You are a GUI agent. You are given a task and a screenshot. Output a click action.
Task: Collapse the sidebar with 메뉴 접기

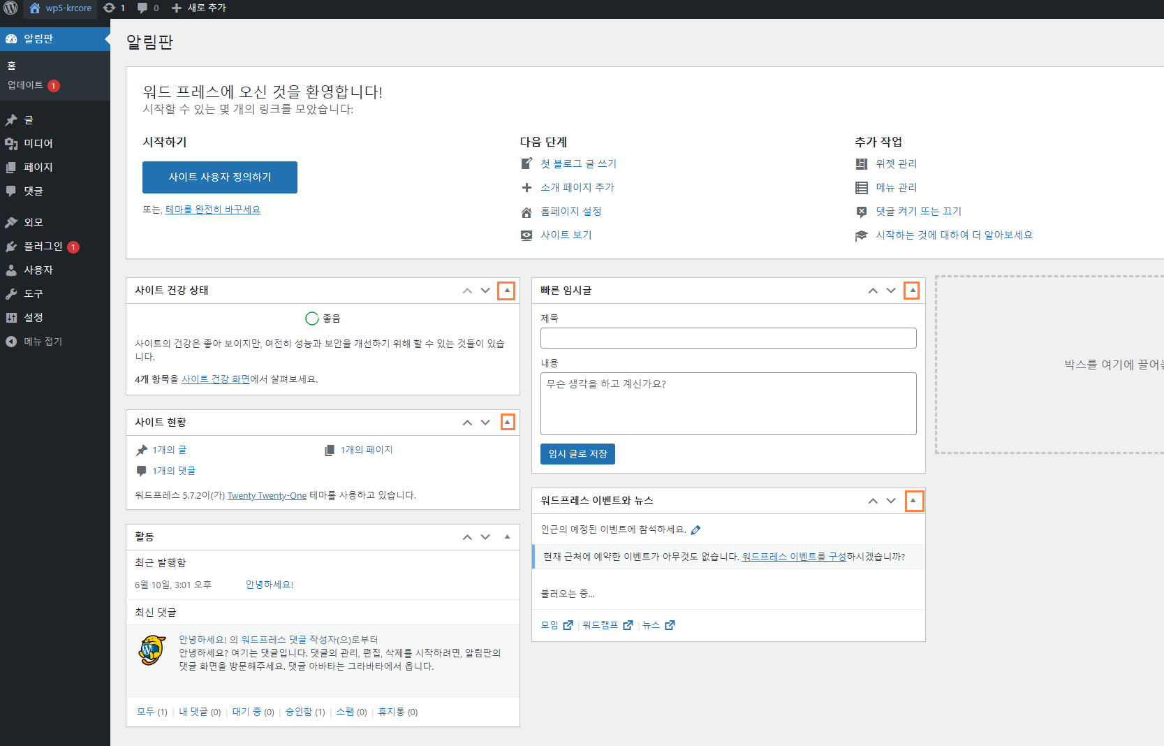coord(55,342)
